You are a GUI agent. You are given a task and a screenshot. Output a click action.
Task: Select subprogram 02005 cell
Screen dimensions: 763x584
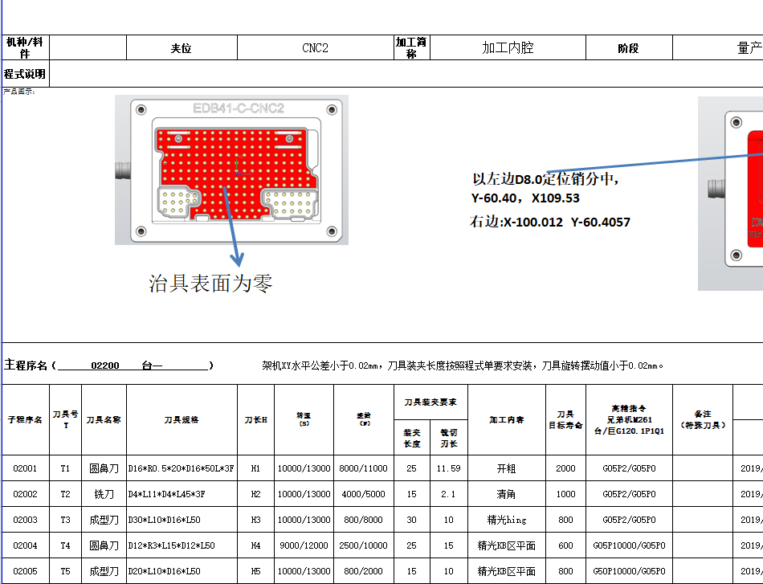pyautogui.click(x=25, y=572)
